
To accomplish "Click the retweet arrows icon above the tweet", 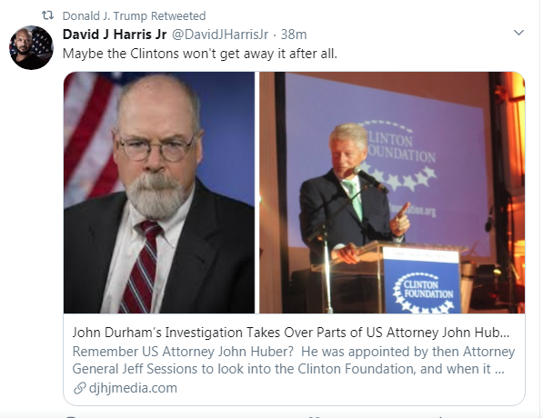I will pyautogui.click(x=47, y=15).
